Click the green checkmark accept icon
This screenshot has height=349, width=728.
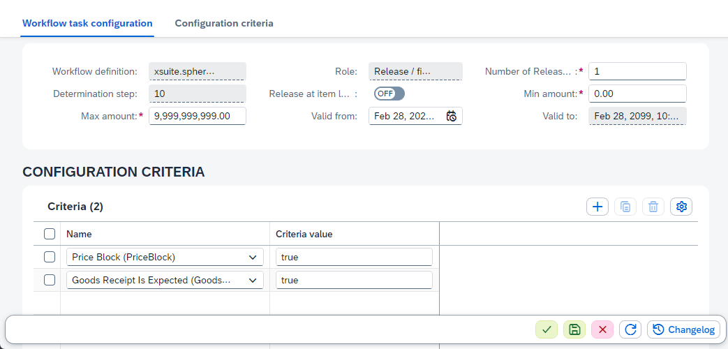point(547,330)
